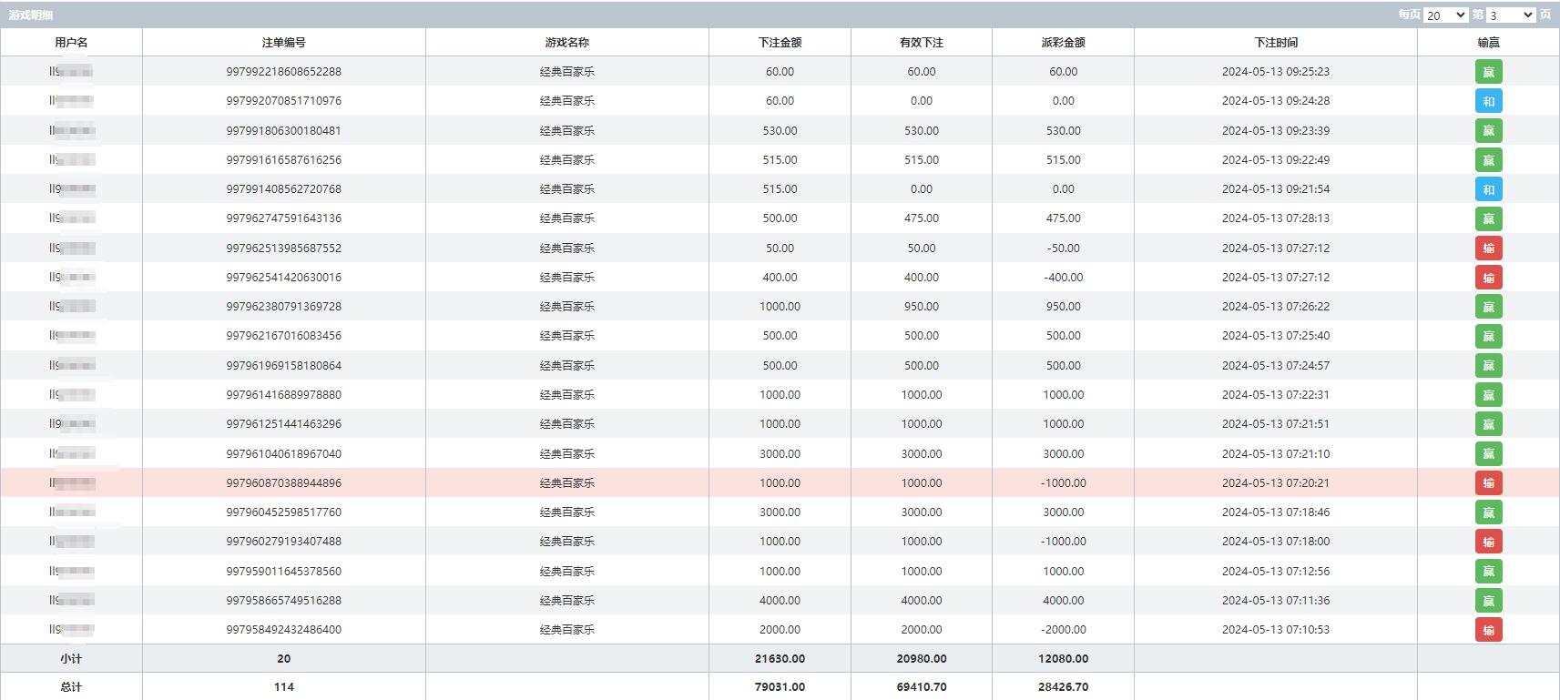This screenshot has width=1560, height=700.
Task: Select order number 997991806300180481
Action: (x=284, y=131)
